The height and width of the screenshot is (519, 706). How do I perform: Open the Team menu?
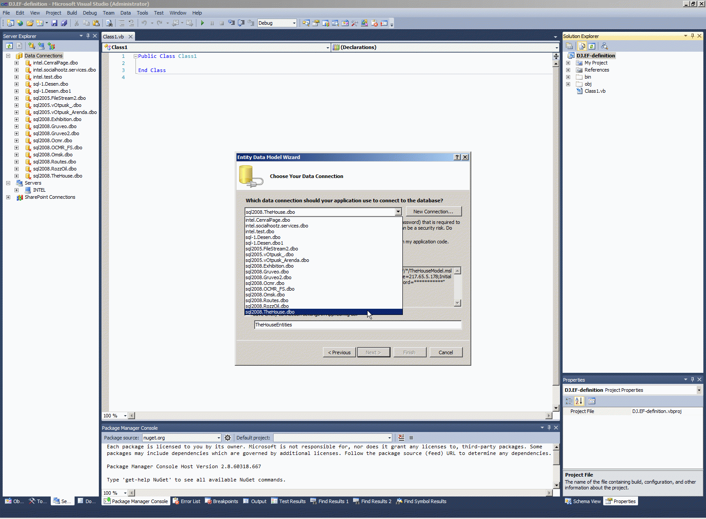click(x=109, y=13)
